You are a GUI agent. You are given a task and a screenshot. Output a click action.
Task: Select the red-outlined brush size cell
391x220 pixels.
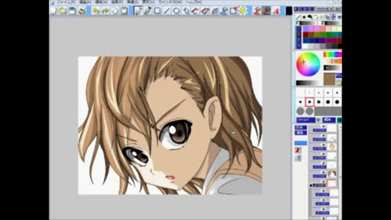click(310, 102)
